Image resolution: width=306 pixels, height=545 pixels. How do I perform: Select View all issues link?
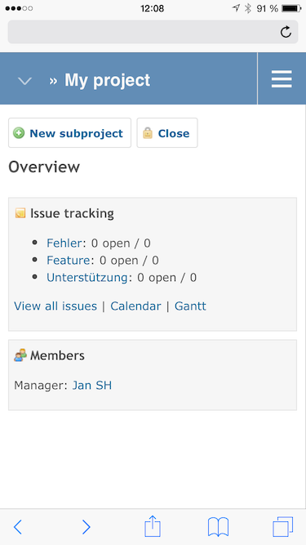pyautogui.click(x=55, y=306)
